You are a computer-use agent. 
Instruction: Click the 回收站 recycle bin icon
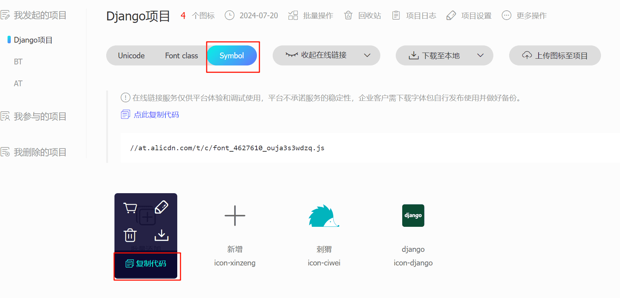[x=348, y=15]
